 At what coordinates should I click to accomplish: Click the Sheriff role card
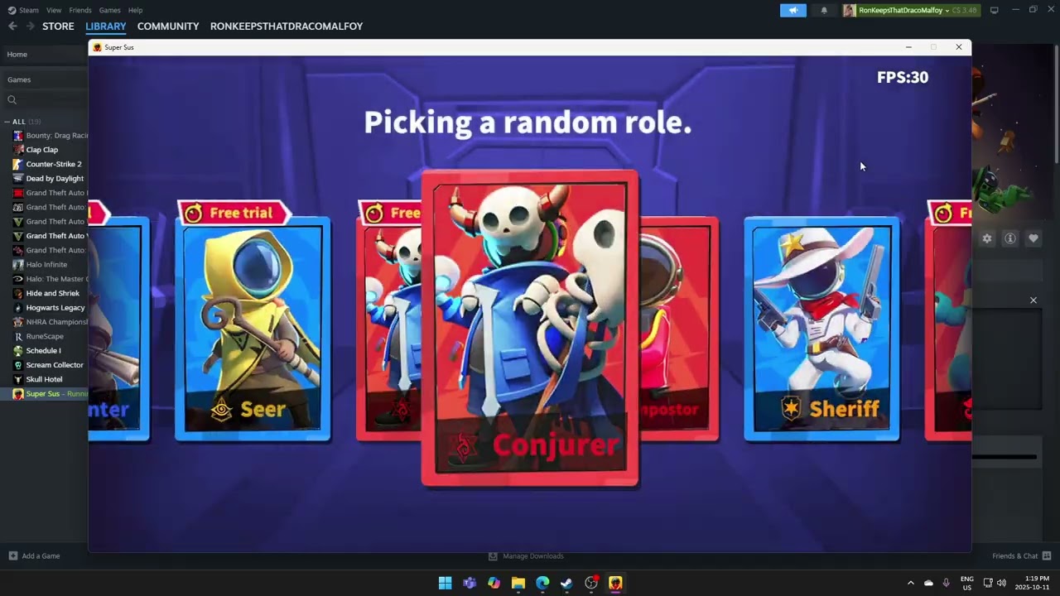pyautogui.click(x=821, y=328)
